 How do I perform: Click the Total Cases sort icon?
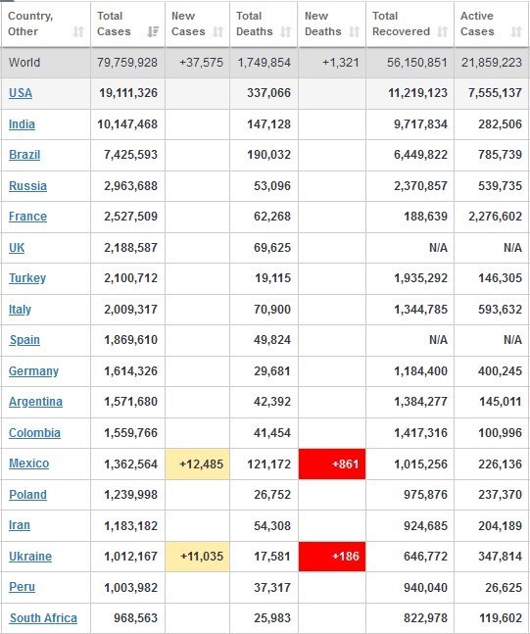(x=153, y=31)
